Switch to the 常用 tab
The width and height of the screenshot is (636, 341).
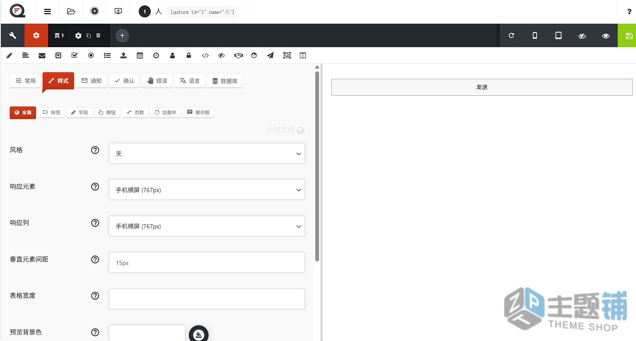(x=26, y=81)
